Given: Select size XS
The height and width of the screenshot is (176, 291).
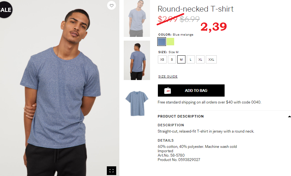Looking at the screenshot, I should [x=162, y=59].
